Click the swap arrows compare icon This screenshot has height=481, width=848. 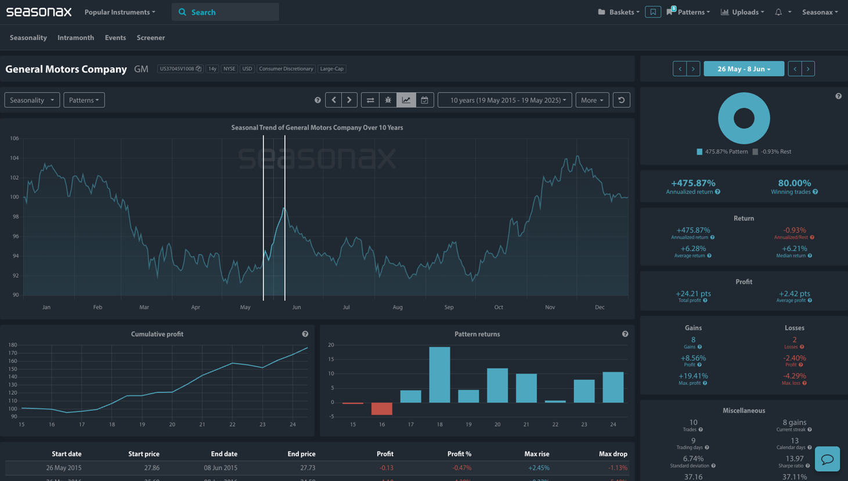pyautogui.click(x=370, y=100)
